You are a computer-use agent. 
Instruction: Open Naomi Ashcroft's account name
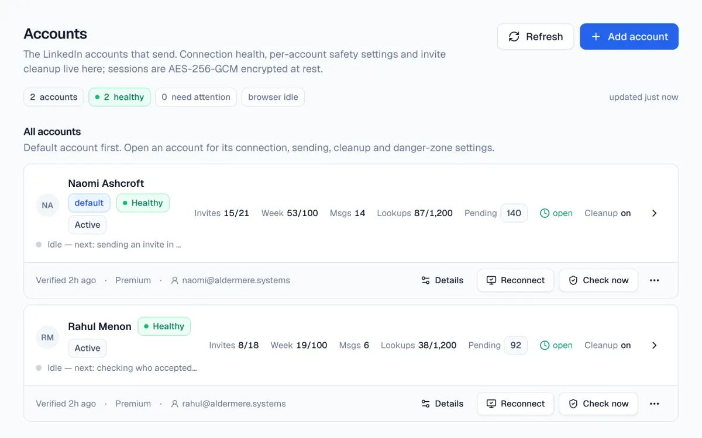click(x=106, y=183)
